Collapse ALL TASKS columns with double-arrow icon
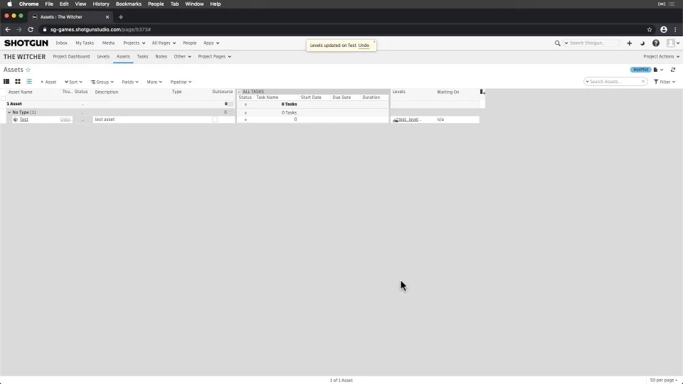The height and width of the screenshot is (384, 683). click(239, 92)
